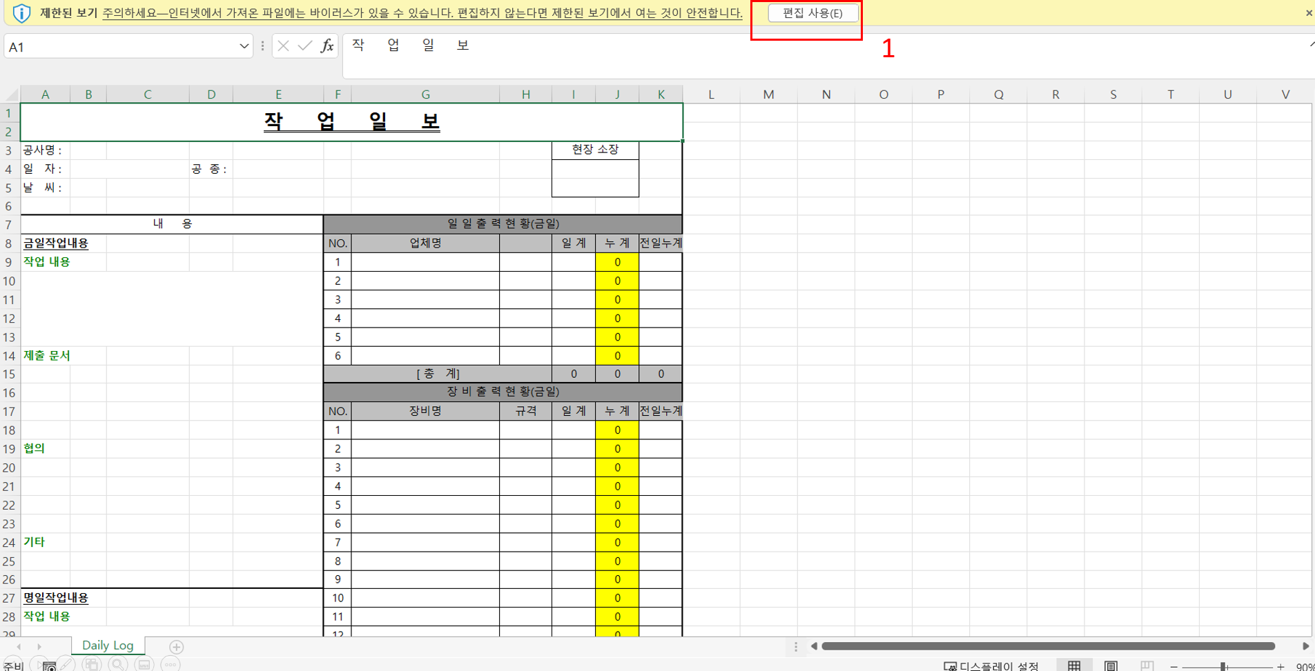Screen dimensions: 1315x671
Task: Click the macro record status bar icon
Action: [x=49, y=665]
